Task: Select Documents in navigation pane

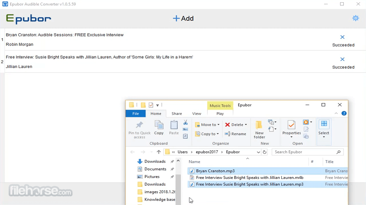Action: (155, 169)
